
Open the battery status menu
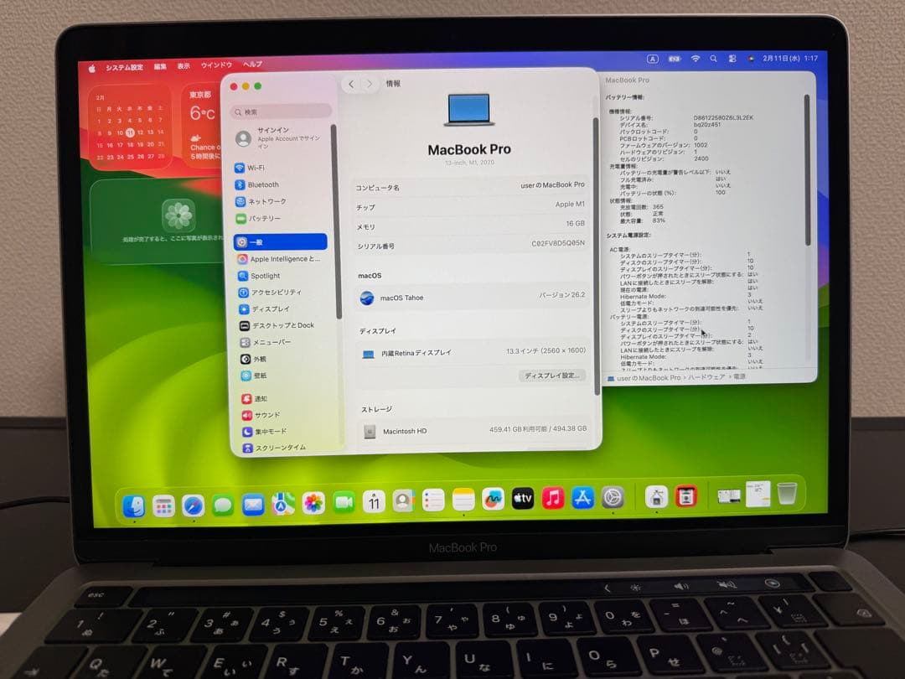tap(675, 59)
